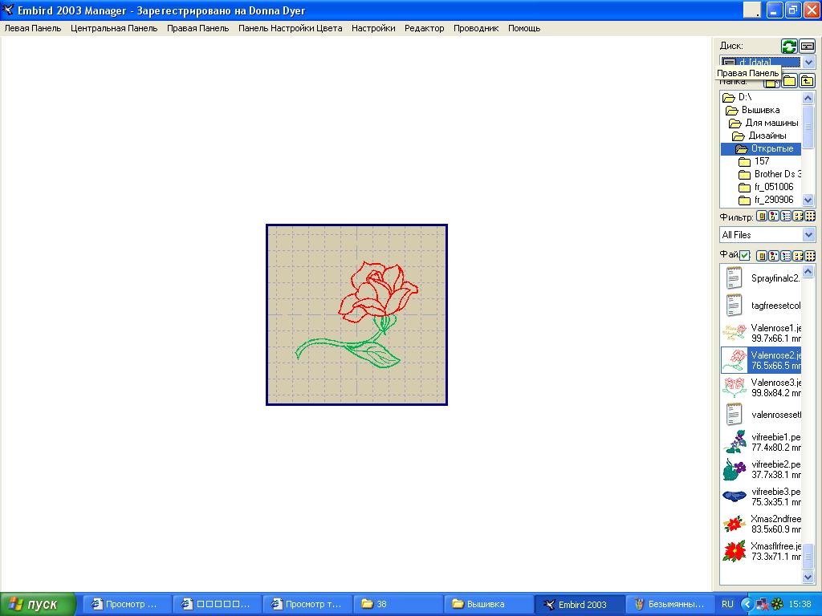Select the Xmas2ndfree poinsettia design

tap(734, 523)
